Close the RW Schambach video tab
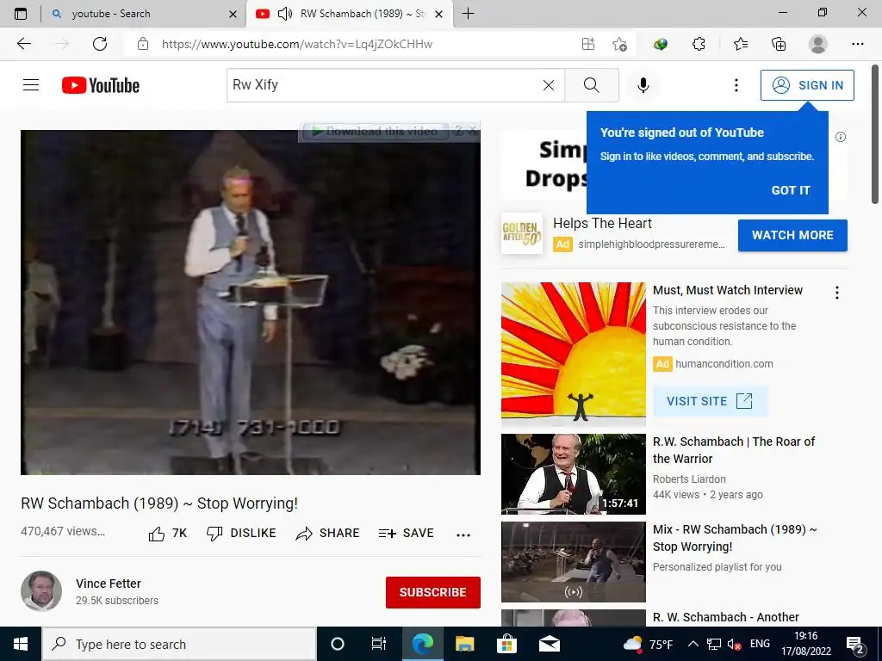Image resolution: width=882 pixels, height=661 pixels. coord(439,14)
